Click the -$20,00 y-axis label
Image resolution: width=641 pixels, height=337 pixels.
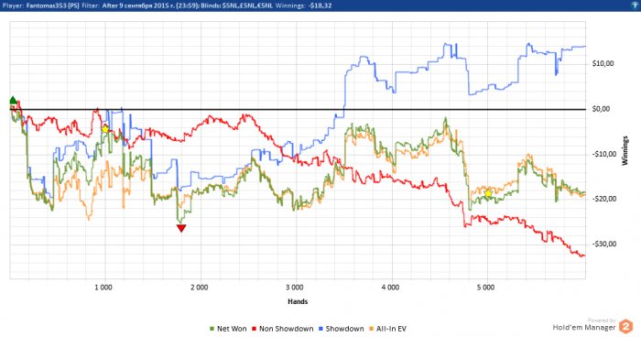coord(604,199)
